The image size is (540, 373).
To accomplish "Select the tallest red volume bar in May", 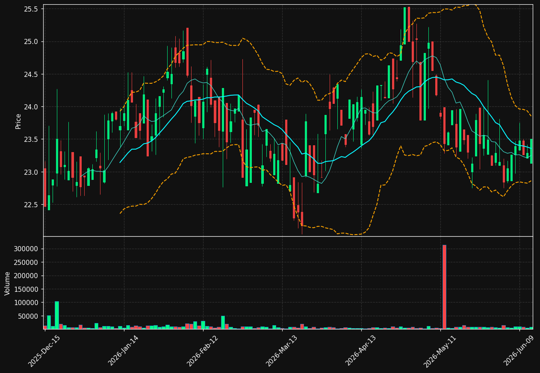I will click(444, 287).
